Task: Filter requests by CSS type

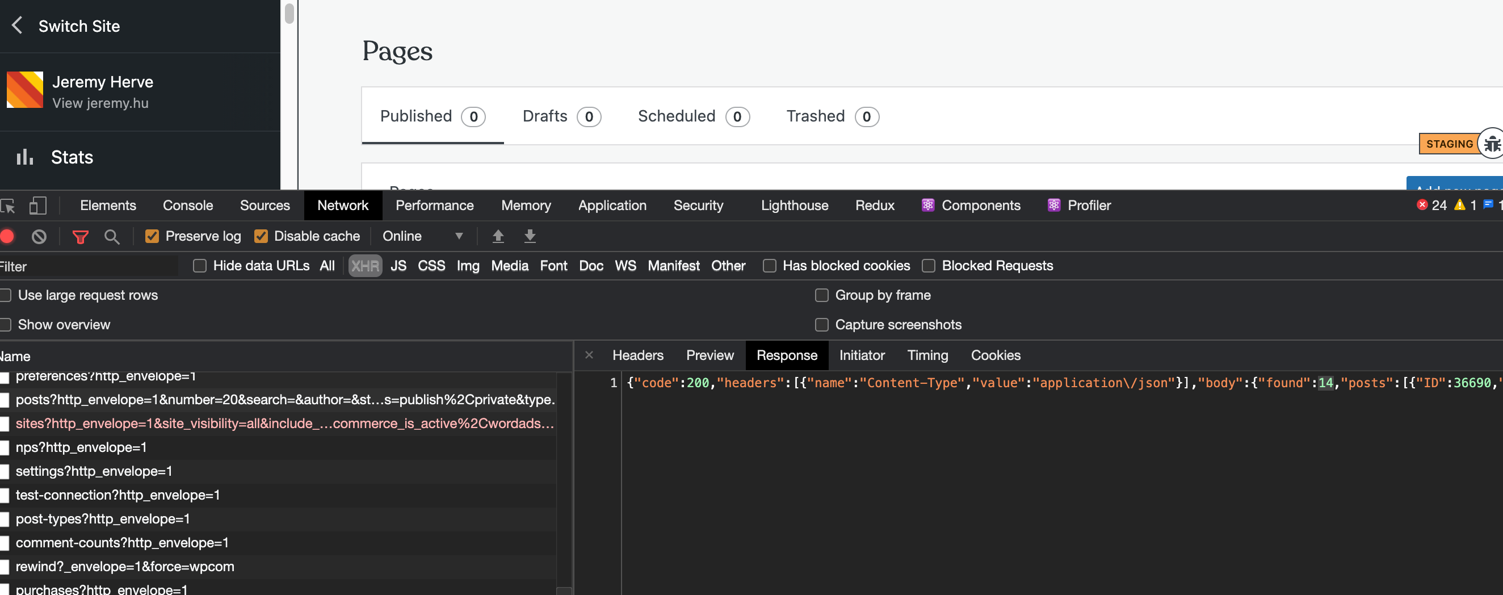Action: (431, 265)
